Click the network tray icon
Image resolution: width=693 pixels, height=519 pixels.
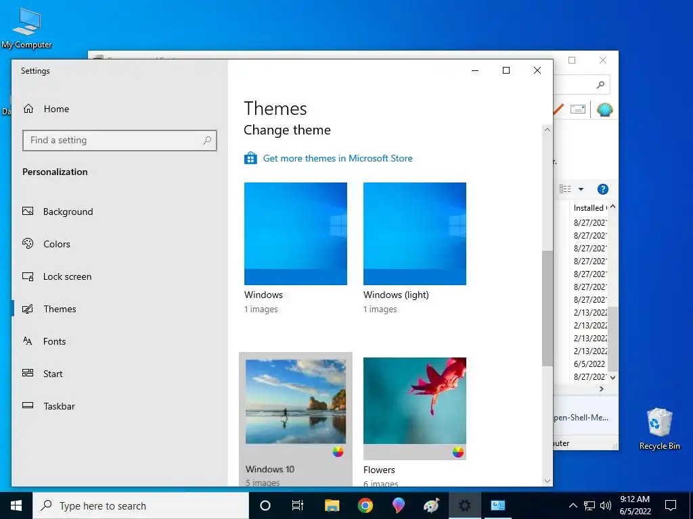(x=589, y=505)
